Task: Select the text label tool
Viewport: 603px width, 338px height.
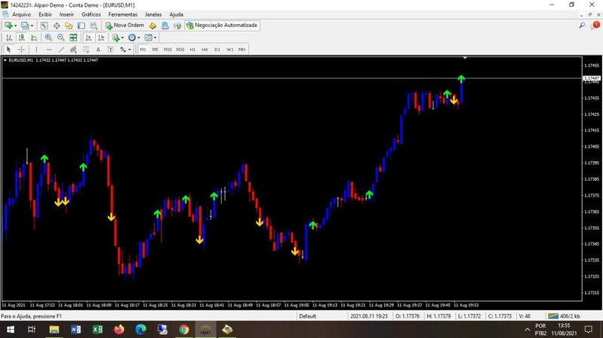Action: 110,50
